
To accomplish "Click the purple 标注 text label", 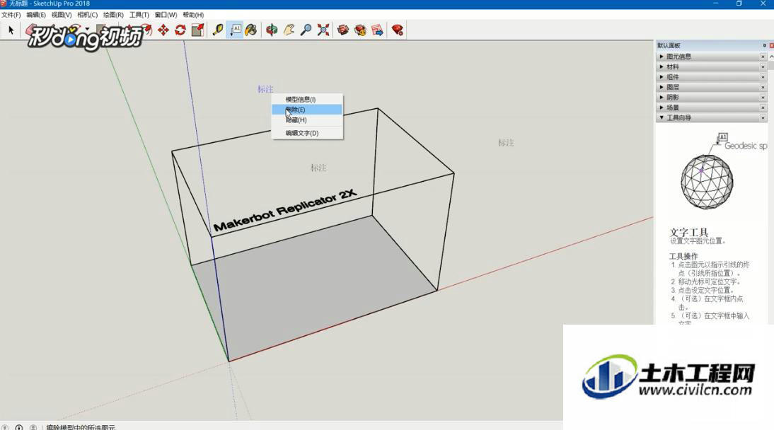I will (265, 89).
